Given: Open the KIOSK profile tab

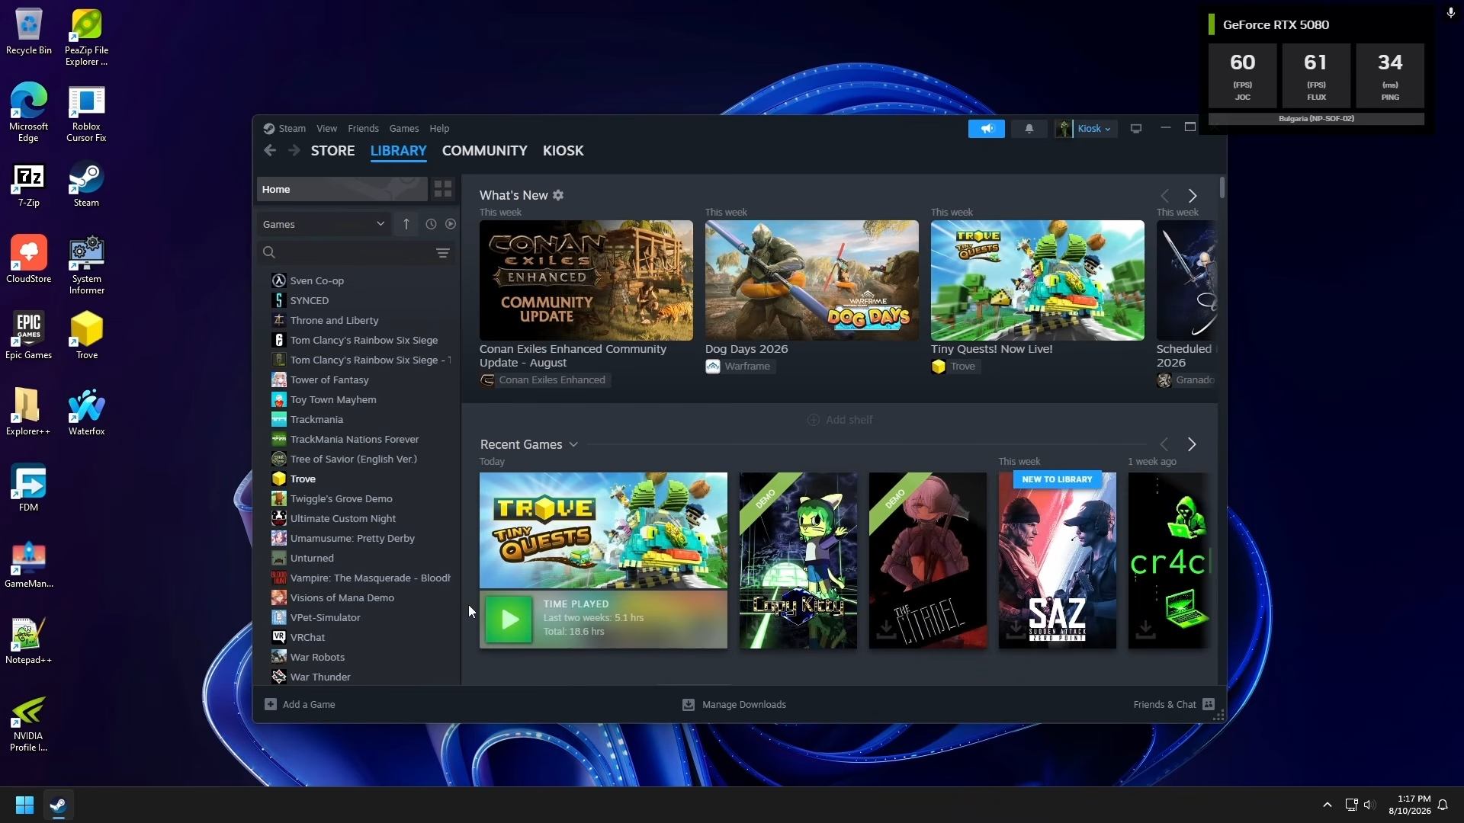Looking at the screenshot, I should (x=563, y=151).
